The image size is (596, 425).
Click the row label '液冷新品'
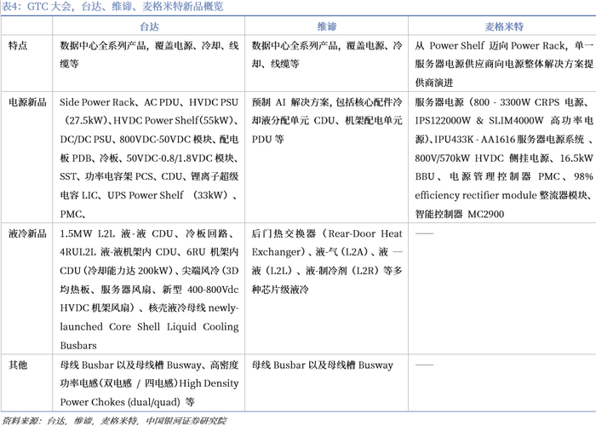click(x=27, y=233)
